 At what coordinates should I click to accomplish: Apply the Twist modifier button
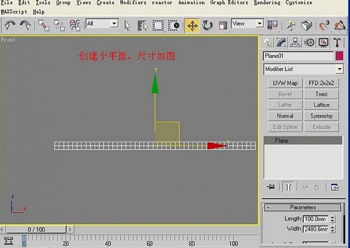click(322, 94)
